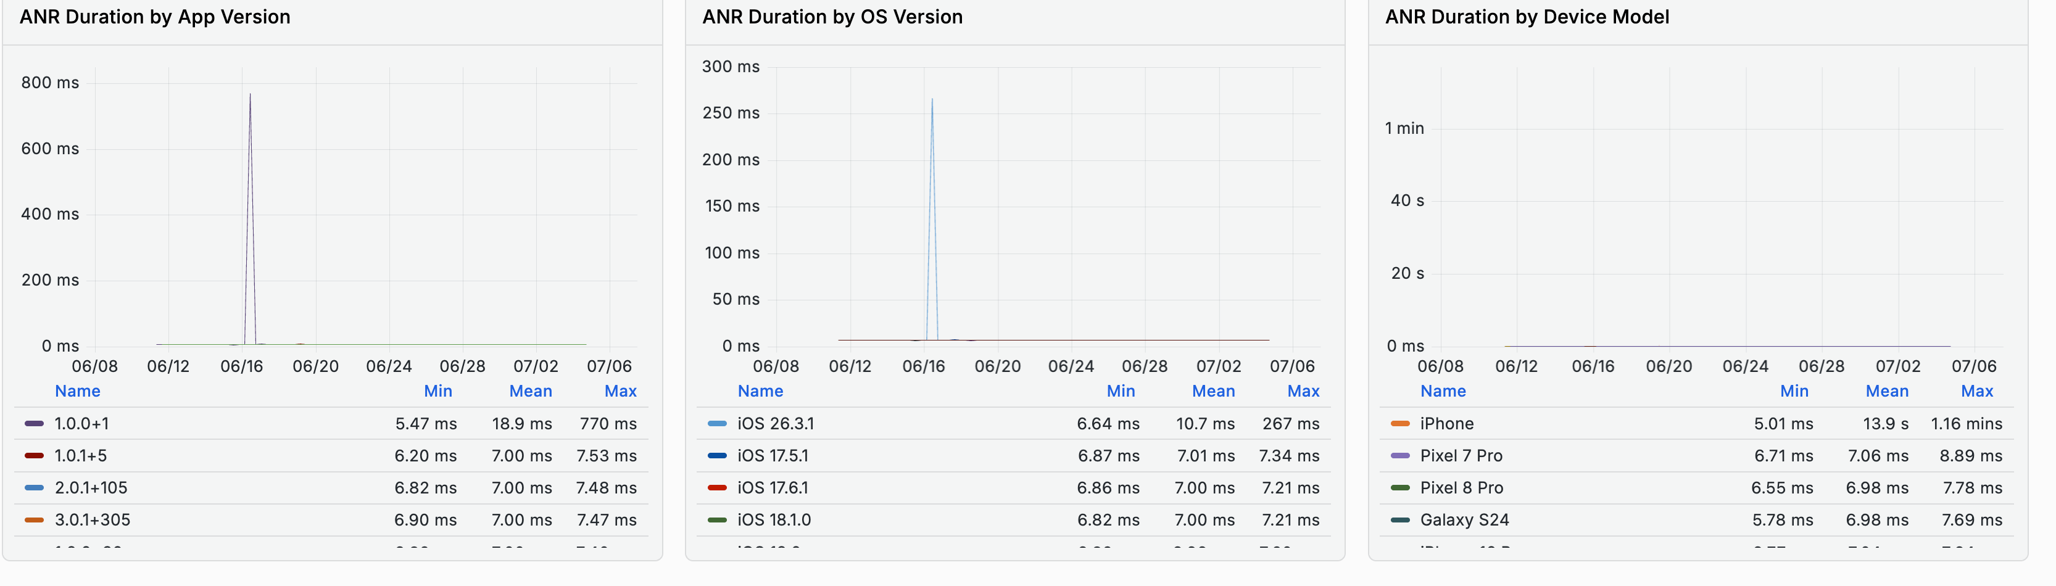Viewport: 2056px width, 586px height.
Task: Sort Device Model legend by Name
Action: pyautogui.click(x=1443, y=391)
